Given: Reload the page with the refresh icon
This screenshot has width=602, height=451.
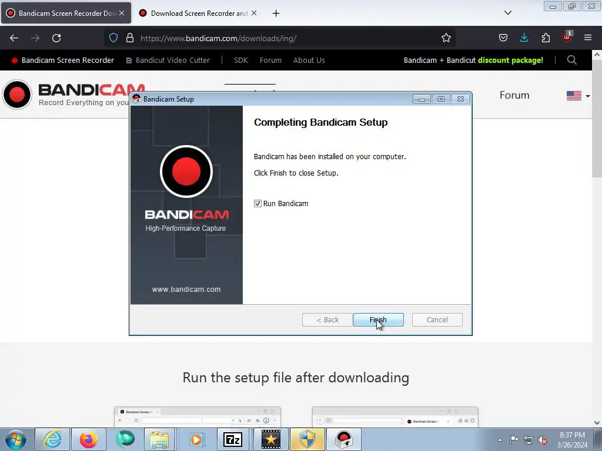Looking at the screenshot, I should (56, 38).
